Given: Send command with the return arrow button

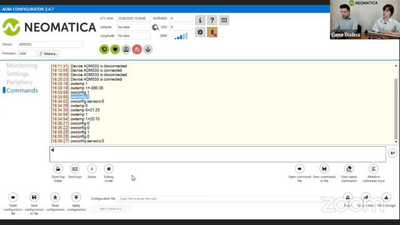Looking at the screenshot, I should click(x=392, y=153).
